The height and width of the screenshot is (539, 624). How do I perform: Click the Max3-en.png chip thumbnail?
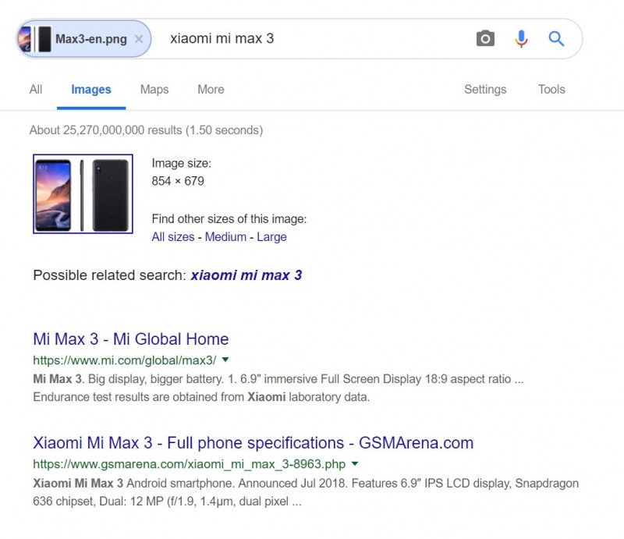point(35,39)
